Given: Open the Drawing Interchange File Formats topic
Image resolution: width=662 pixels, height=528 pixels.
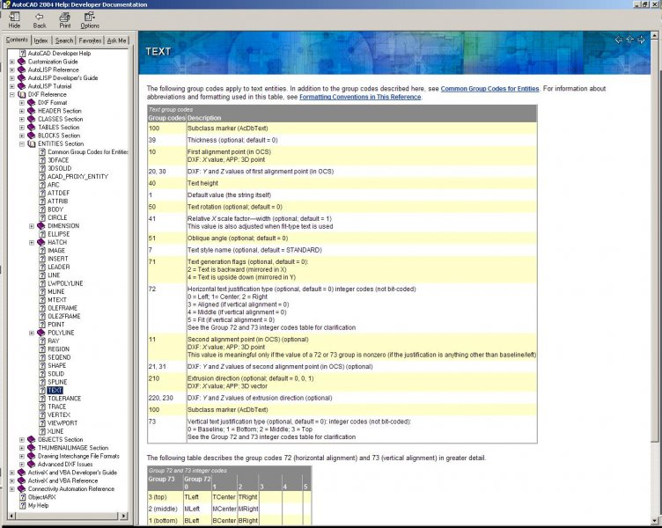Looking at the screenshot, I should (78, 456).
